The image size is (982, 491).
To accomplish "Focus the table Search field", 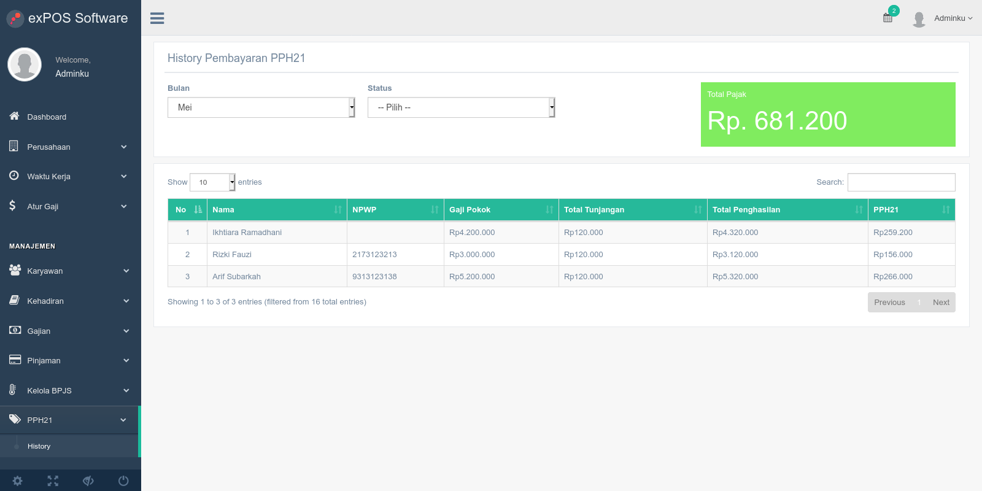I will coord(901,182).
